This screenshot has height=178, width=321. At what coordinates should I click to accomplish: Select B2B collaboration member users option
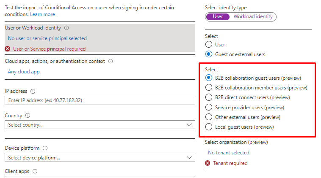pos(208,88)
